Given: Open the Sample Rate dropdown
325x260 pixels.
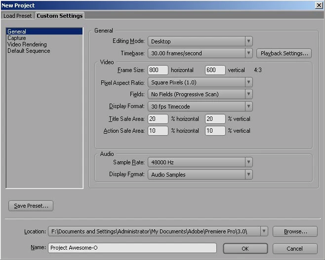Looking at the screenshot, I should tap(200, 162).
